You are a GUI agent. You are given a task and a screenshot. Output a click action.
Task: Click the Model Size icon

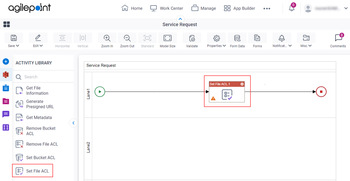click(x=167, y=38)
